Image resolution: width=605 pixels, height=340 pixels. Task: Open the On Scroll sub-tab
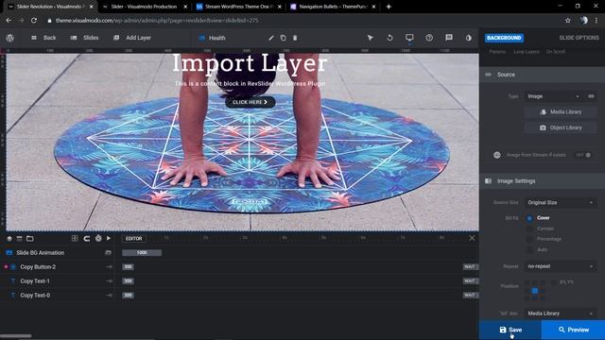[x=556, y=51]
